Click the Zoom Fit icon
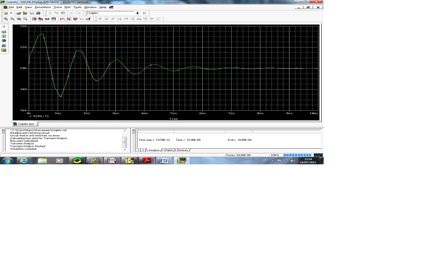423x254 pixels. pos(25,19)
